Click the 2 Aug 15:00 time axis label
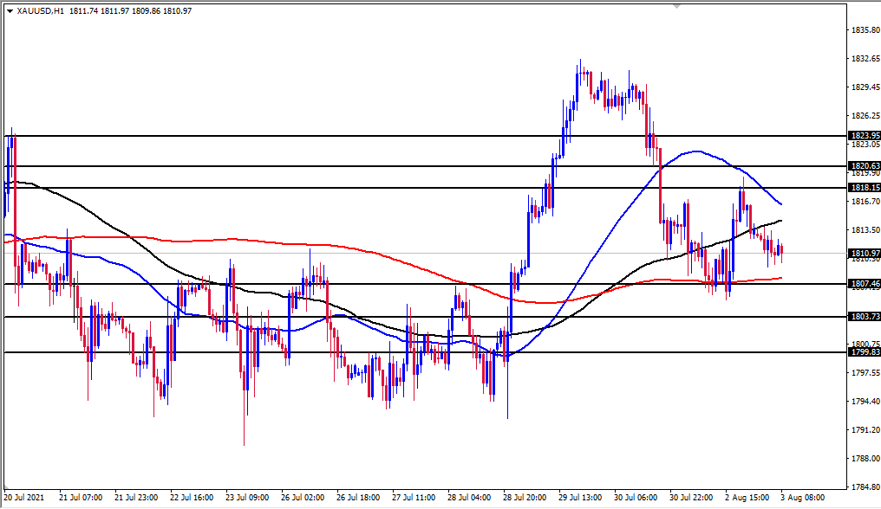This screenshot has width=881, height=509. click(747, 497)
